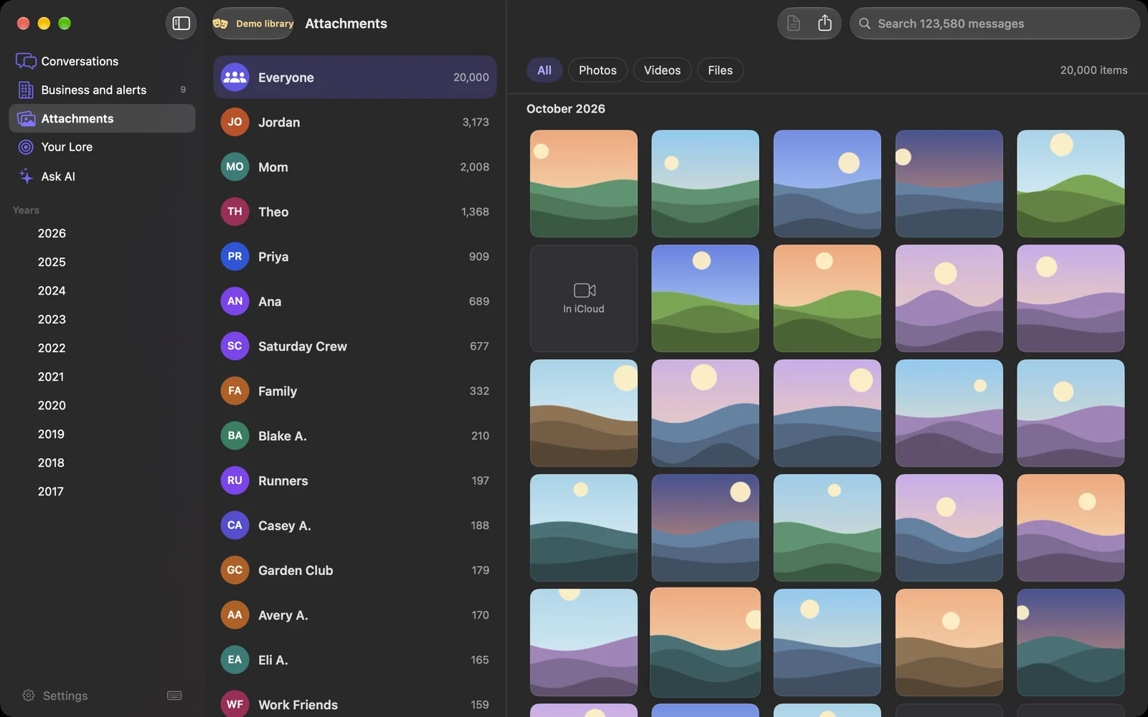Click the keyboard icon near Settings
1148x717 pixels.
(x=174, y=695)
